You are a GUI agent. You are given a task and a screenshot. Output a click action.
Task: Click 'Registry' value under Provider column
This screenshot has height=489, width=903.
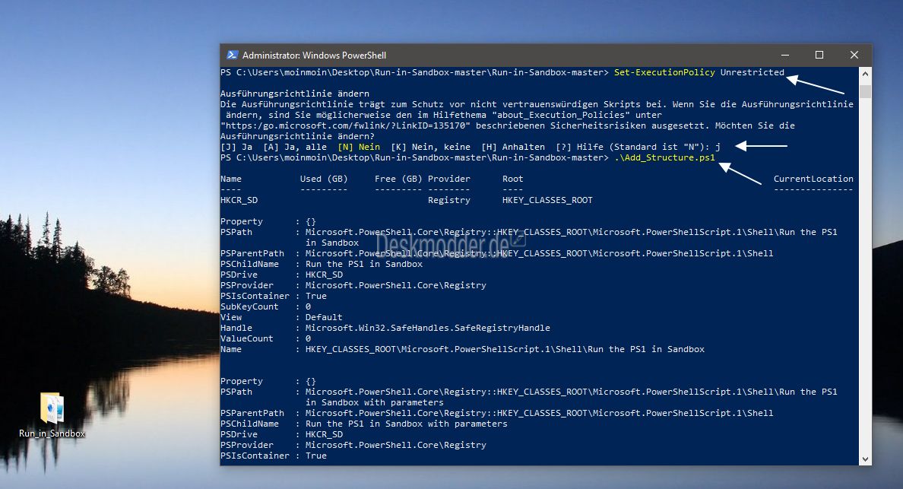coord(448,201)
